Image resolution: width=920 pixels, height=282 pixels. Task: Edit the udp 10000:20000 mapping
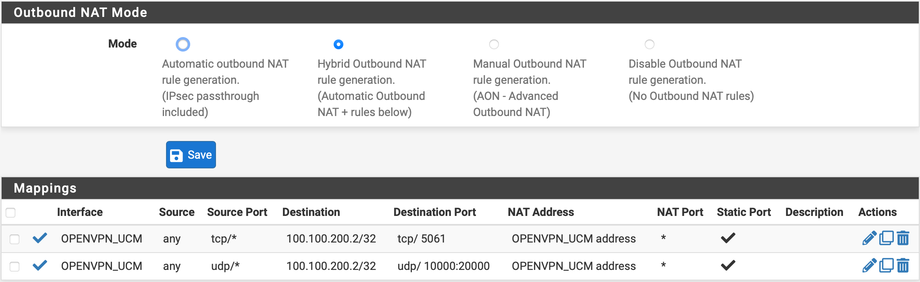[x=869, y=265]
